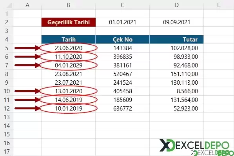Select the date cell 23.06.2020
This screenshot has width=234, height=156.
click(69, 48)
